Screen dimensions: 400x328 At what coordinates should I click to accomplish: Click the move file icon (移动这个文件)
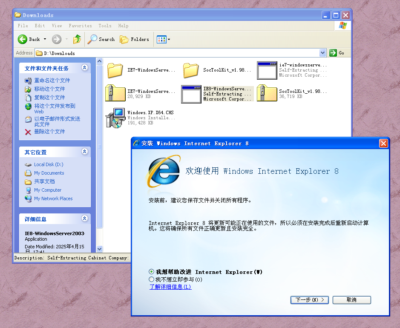28,89
